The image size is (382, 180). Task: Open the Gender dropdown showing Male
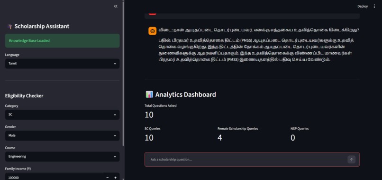[x=62, y=135]
